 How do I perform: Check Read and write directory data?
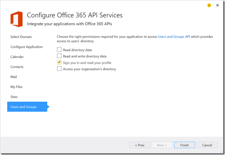coord(59,56)
